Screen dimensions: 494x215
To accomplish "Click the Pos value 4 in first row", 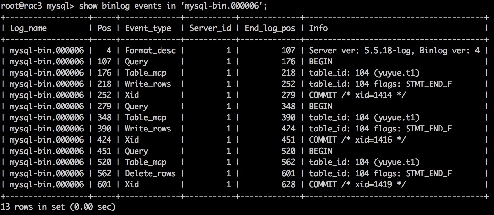I will point(109,51).
